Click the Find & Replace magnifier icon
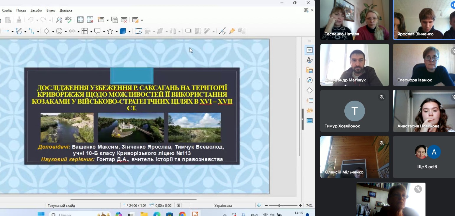Screen dimensions: 455x216 (59, 20)
